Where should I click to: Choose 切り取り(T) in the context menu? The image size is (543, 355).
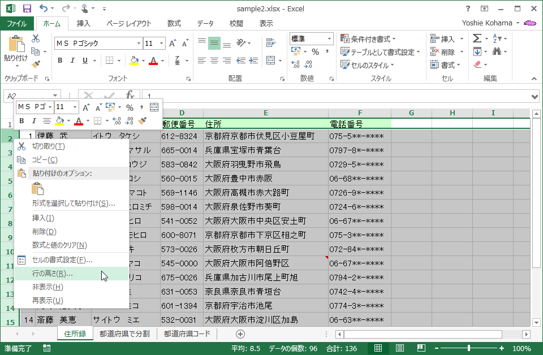71,146
